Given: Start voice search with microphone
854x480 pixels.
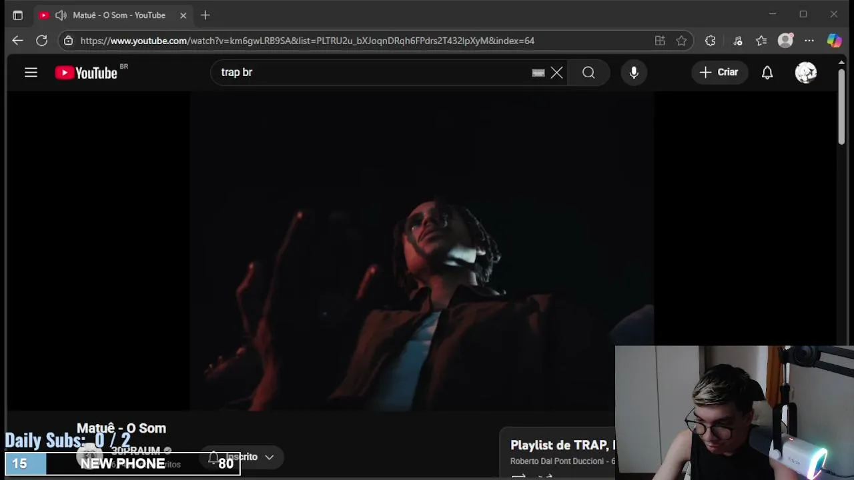Looking at the screenshot, I should coord(634,72).
